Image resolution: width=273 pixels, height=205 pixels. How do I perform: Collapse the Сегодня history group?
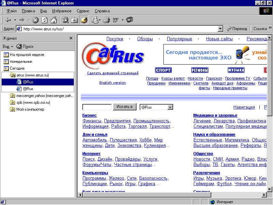pos(17,68)
